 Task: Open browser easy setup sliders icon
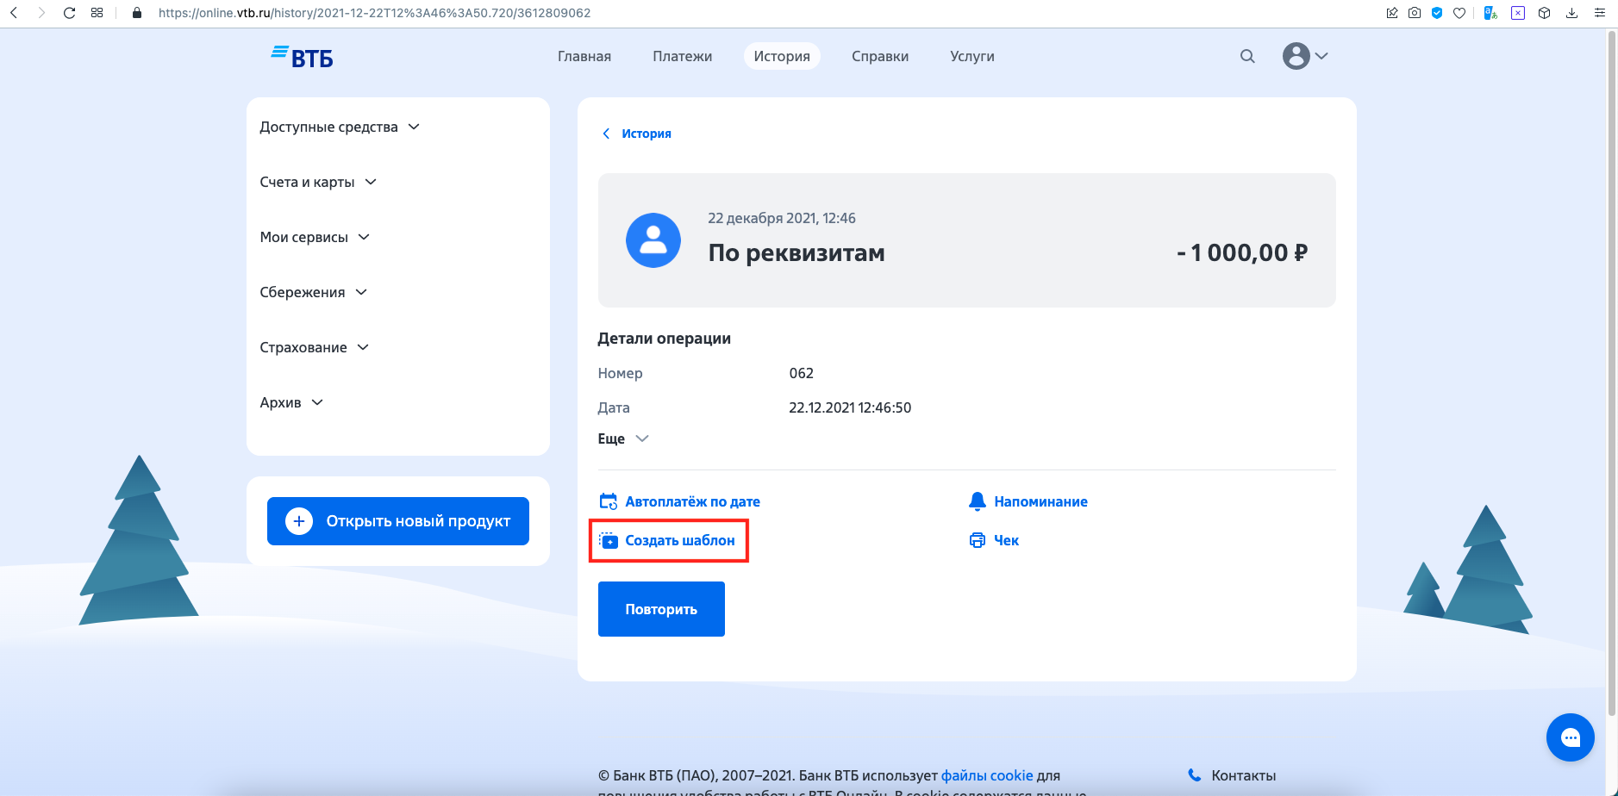(x=1600, y=13)
